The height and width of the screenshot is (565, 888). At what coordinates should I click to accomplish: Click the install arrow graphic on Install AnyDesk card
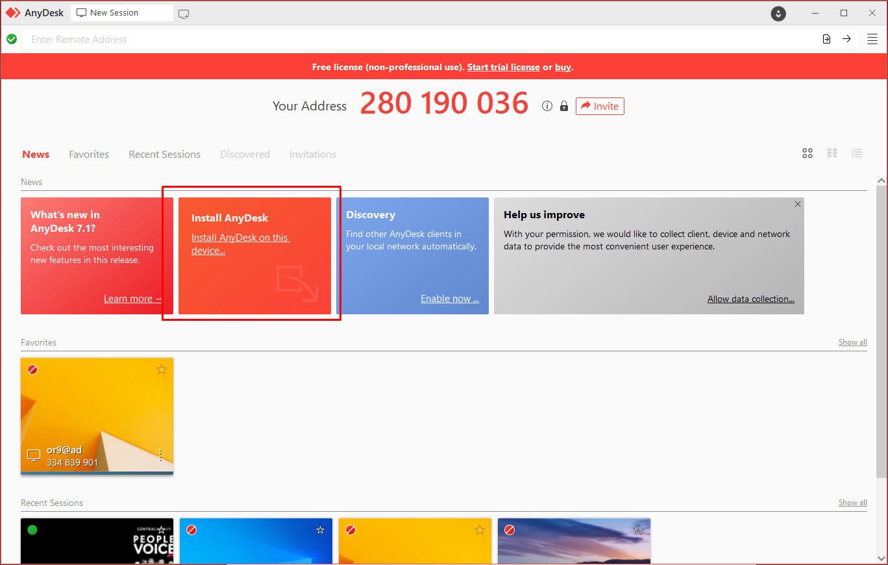coord(297,284)
